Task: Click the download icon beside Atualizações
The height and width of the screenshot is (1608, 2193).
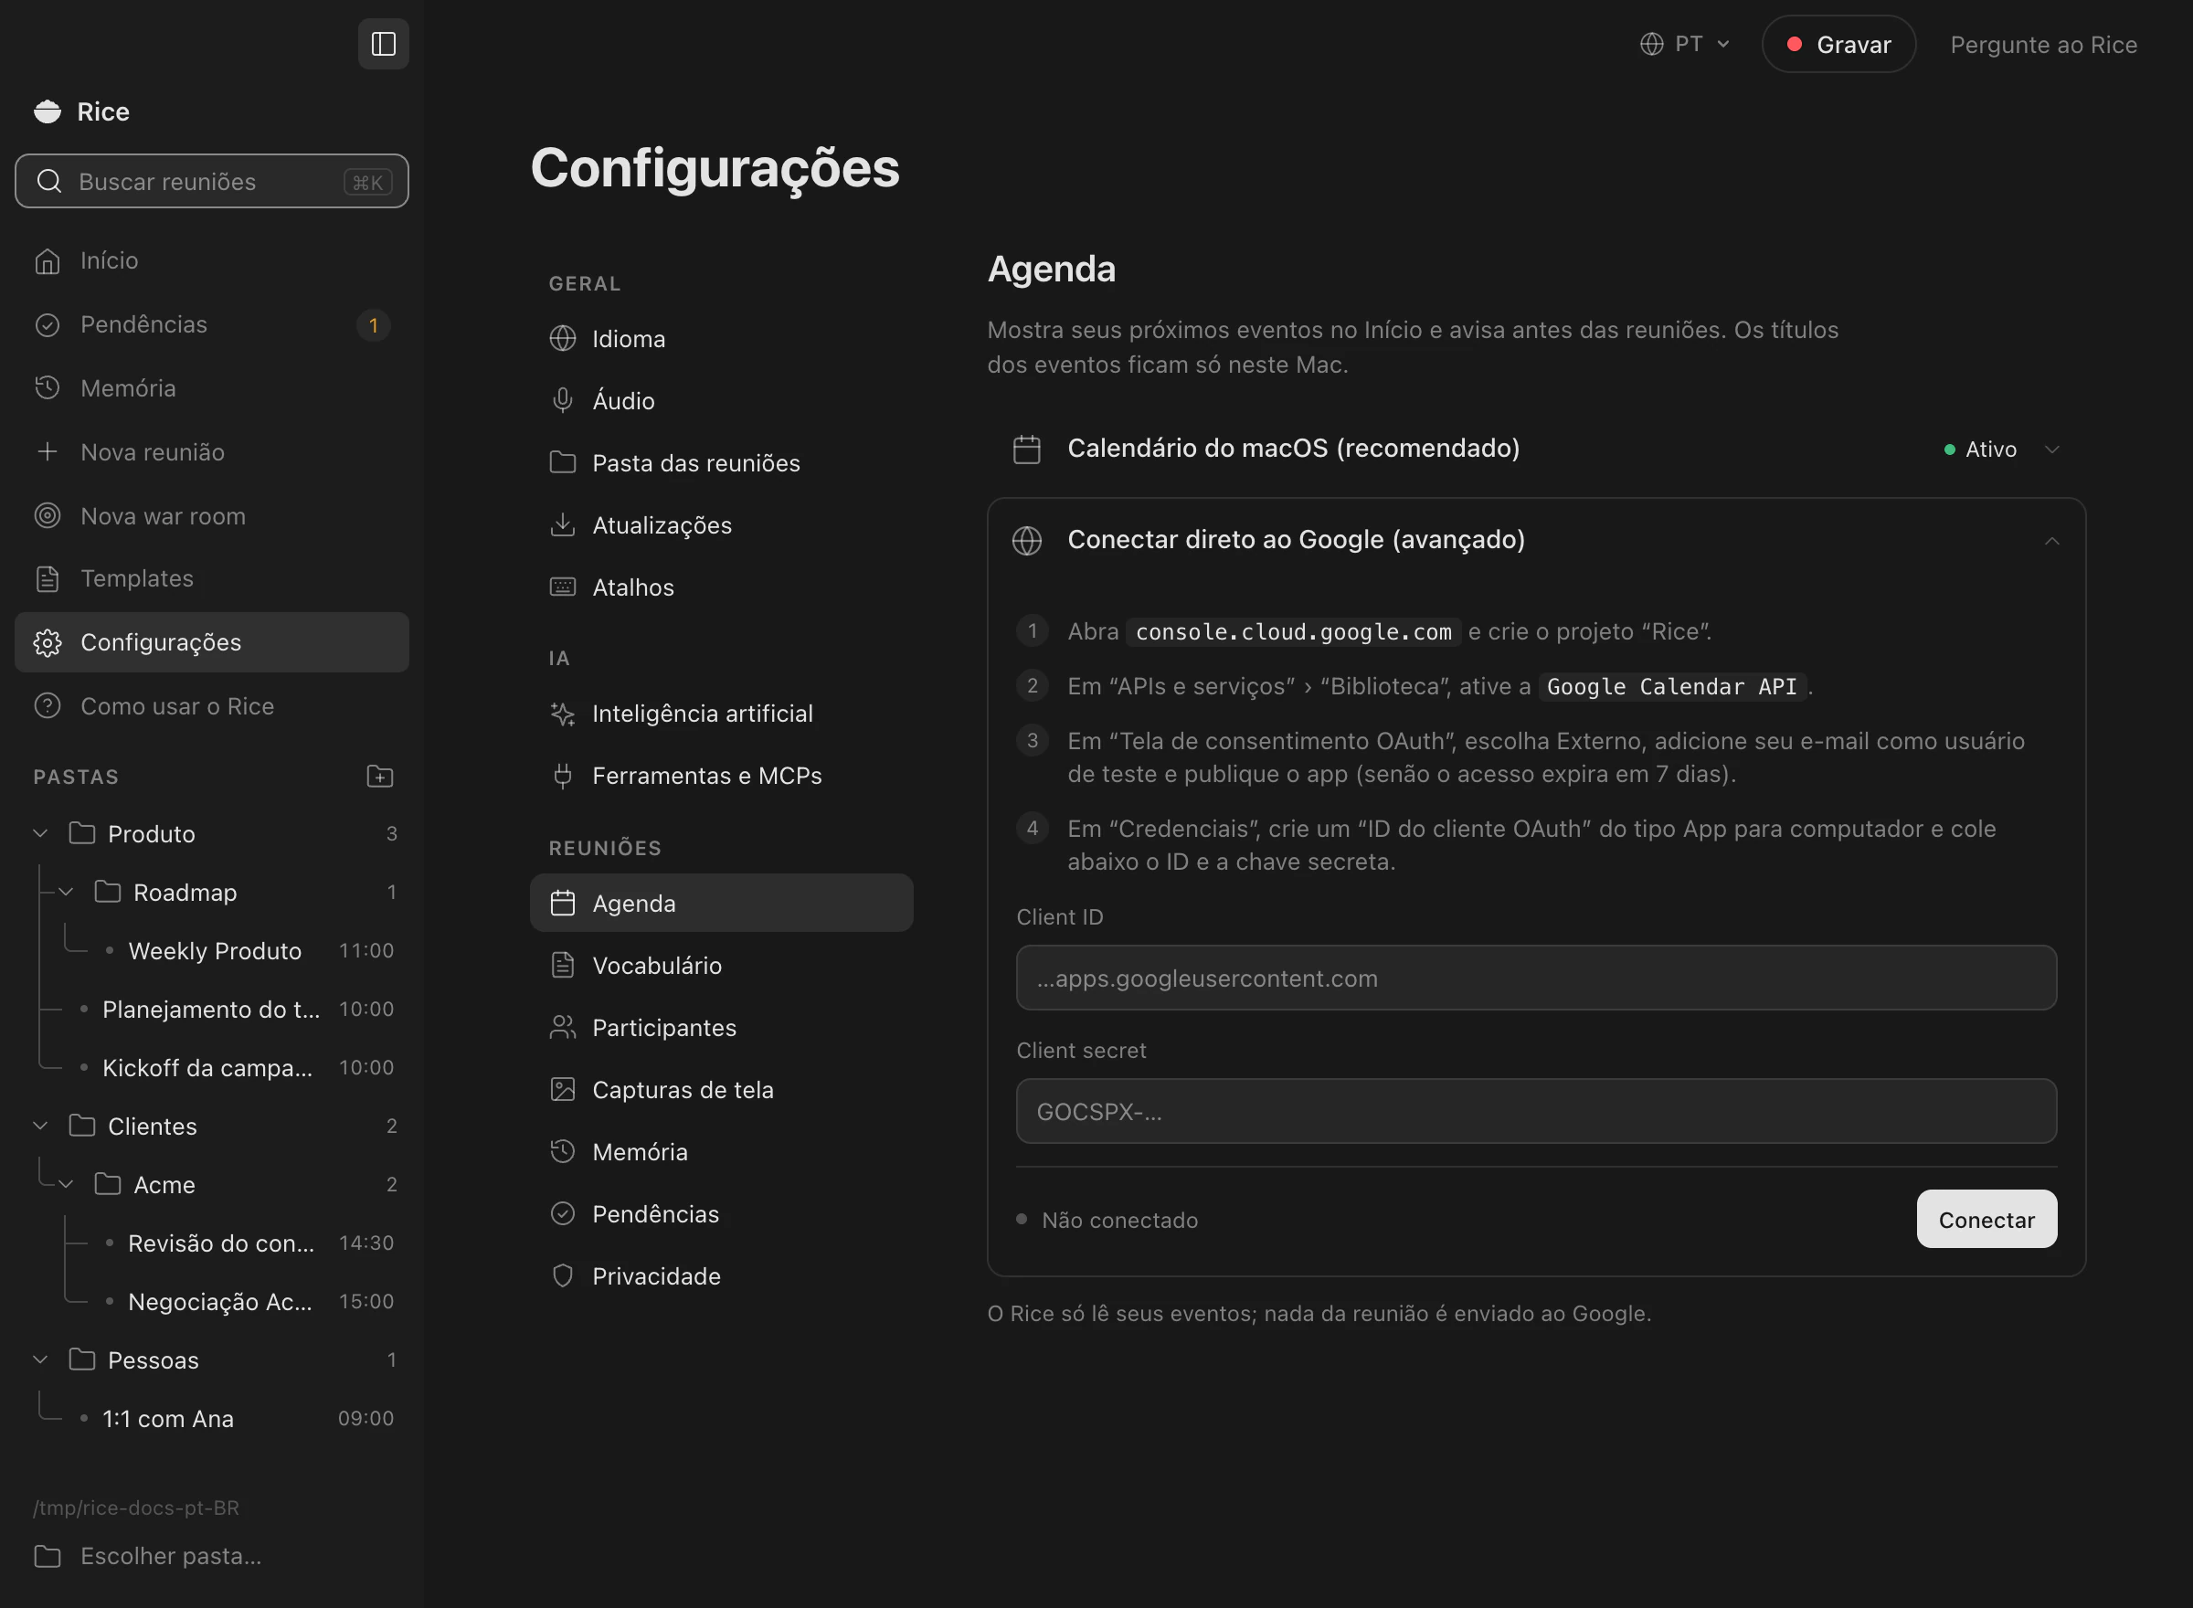Action: click(x=563, y=524)
